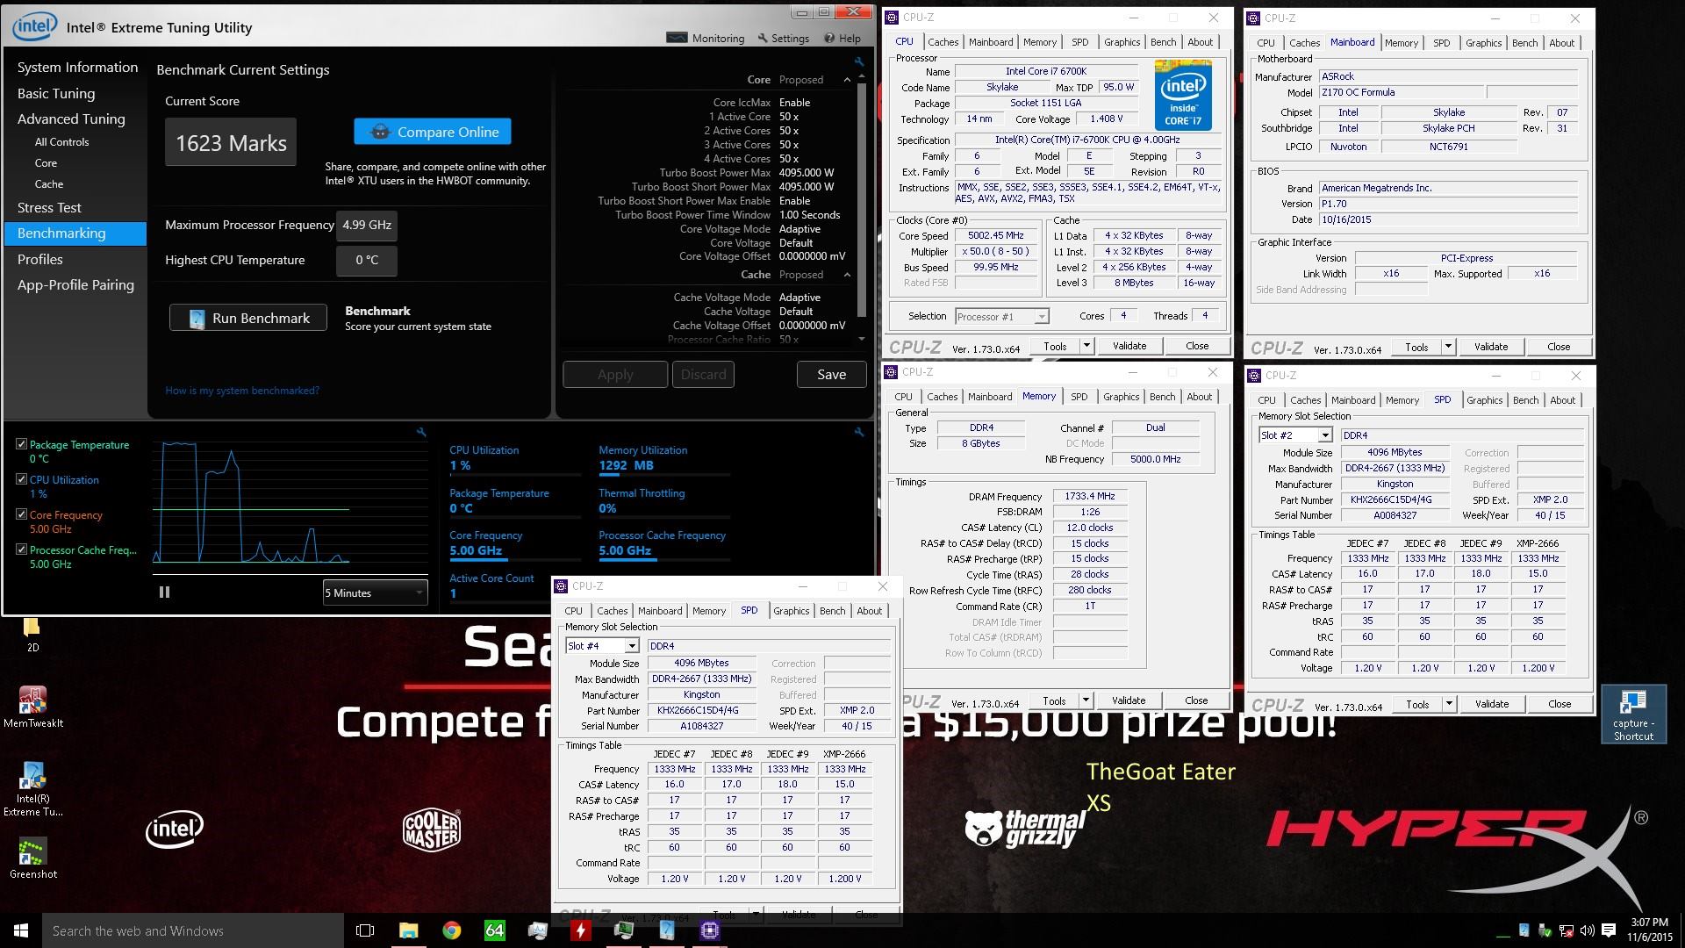Click the wrench icon above the Memory Utilization stats
Viewport: 1685px width, 948px height.
coord(859,432)
